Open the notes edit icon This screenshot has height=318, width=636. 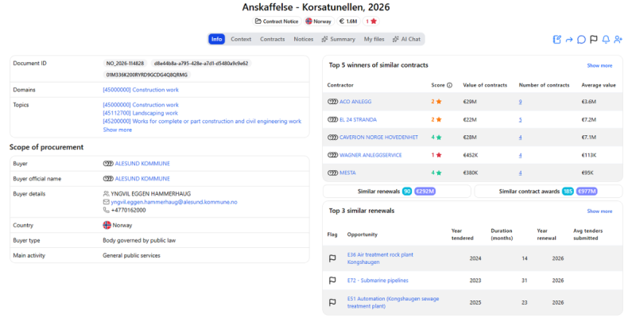pyautogui.click(x=557, y=39)
